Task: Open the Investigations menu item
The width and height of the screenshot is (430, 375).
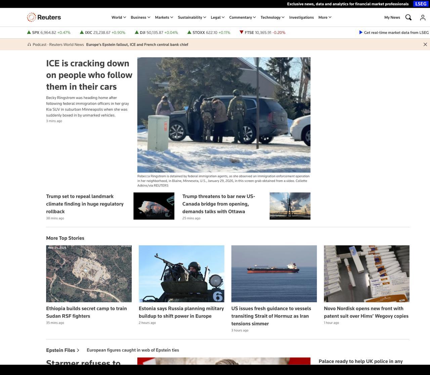Action: click(301, 17)
